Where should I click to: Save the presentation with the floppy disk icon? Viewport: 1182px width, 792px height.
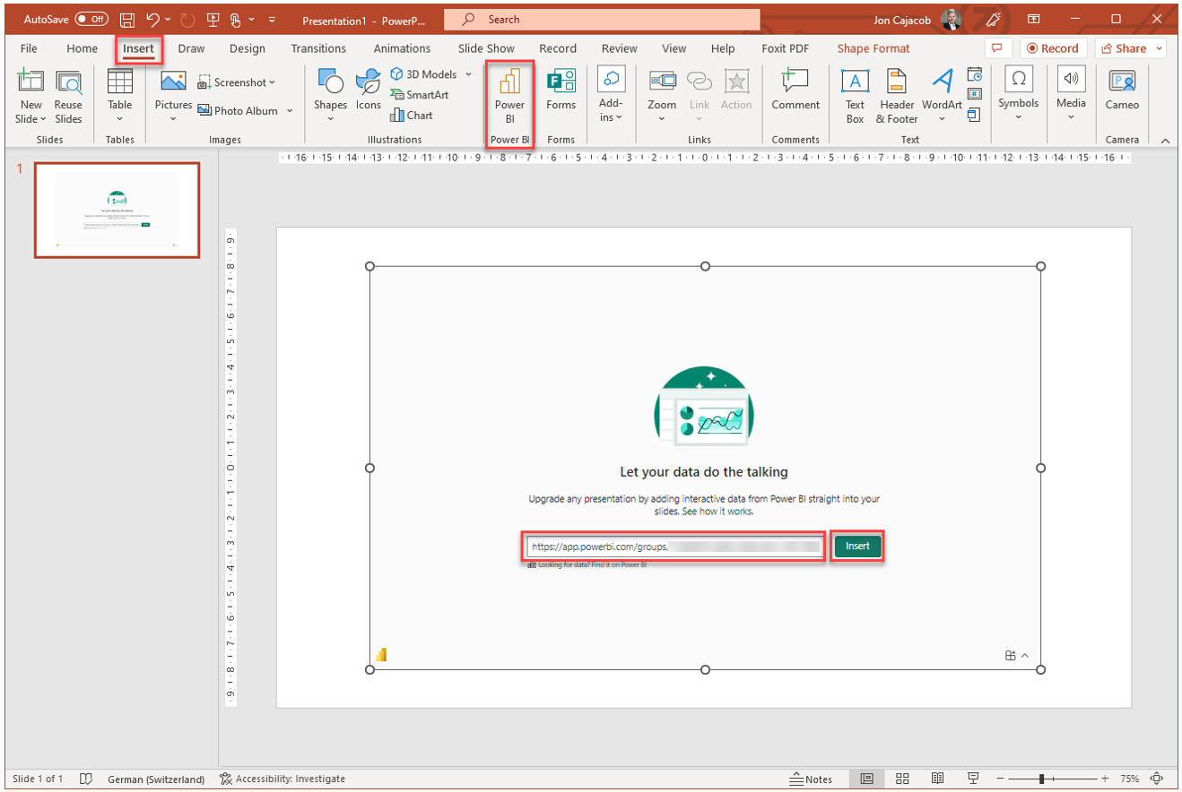click(x=127, y=19)
